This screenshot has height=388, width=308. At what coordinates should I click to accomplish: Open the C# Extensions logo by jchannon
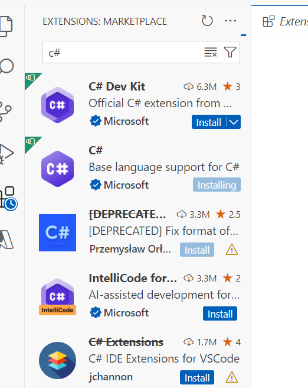pyautogui.click(x=57, y=360)
